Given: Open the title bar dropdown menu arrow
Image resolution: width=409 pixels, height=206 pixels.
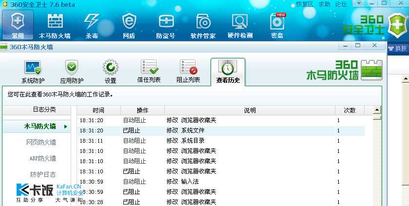Looking at the screenshot, I should point(359,3).
